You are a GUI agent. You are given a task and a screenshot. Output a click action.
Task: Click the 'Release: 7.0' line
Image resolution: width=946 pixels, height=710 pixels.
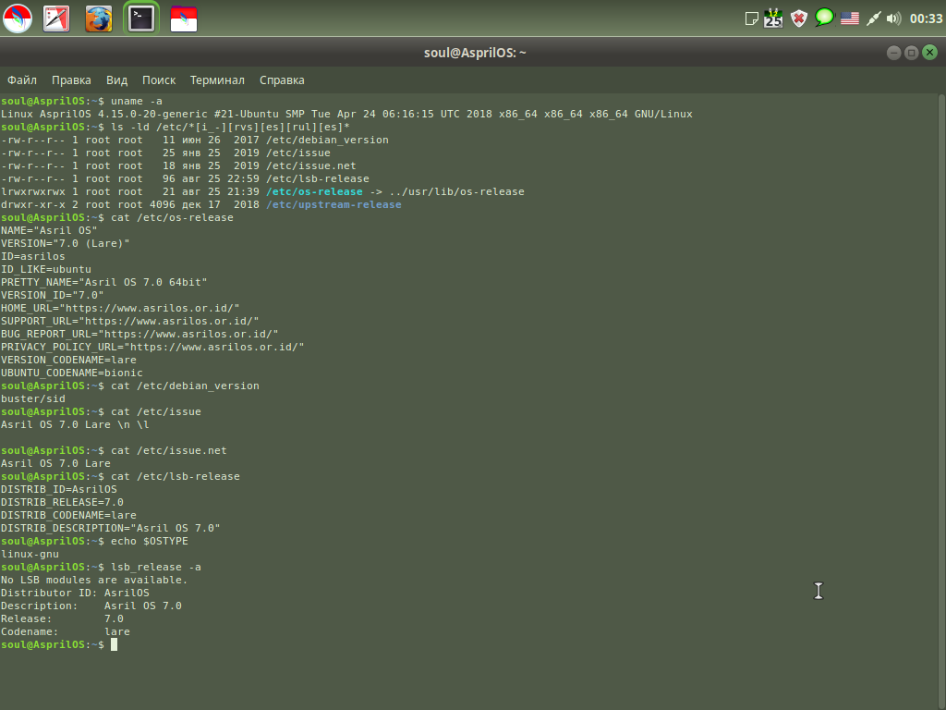(62, 618)
